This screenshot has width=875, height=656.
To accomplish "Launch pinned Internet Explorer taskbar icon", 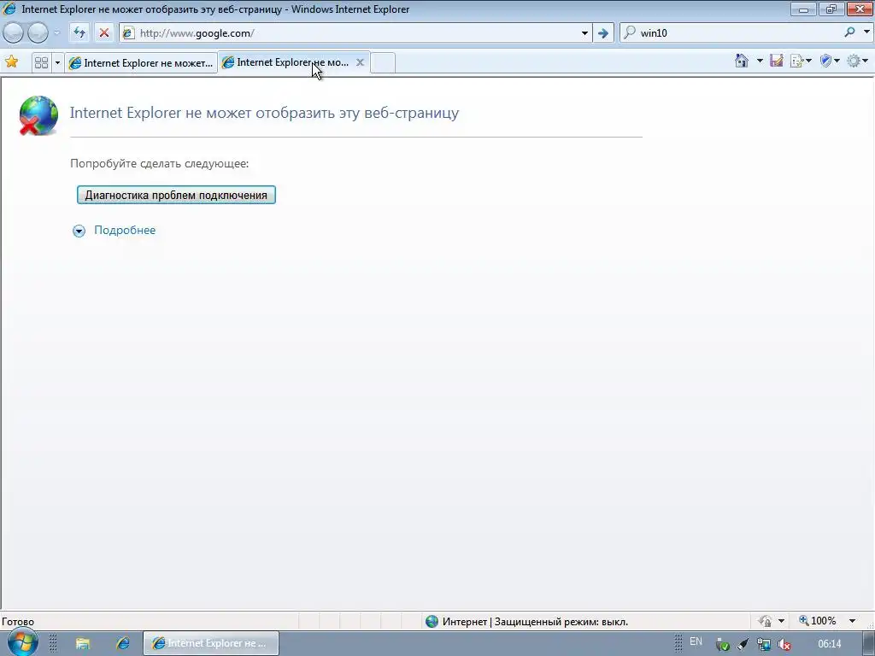I will (123, 643).
